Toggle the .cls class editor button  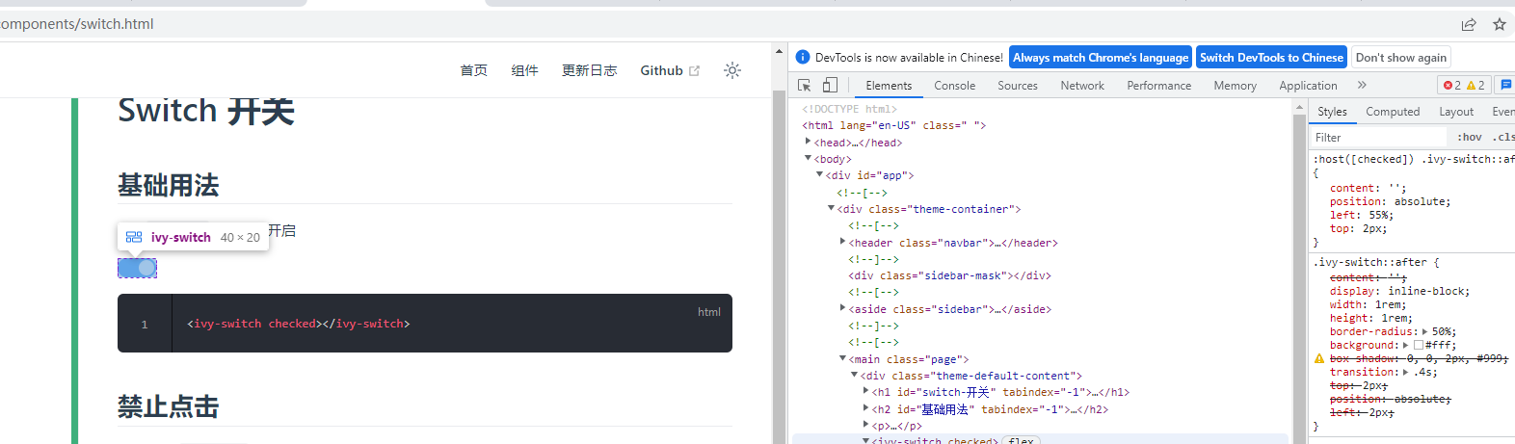click(1503, 138)
